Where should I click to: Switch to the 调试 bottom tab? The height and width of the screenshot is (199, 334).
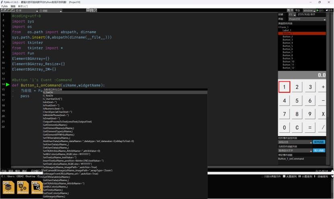point(24,171)
